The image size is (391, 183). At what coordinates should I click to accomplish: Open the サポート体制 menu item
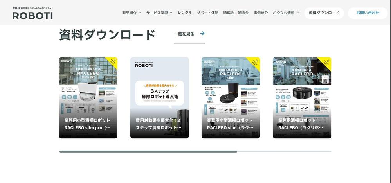pos(207,13)
